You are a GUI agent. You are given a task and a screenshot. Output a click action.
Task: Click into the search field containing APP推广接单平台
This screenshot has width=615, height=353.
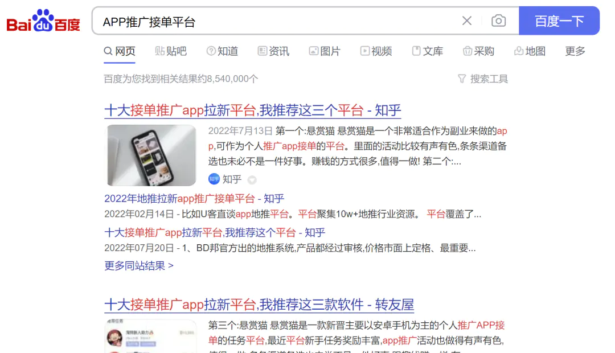point(274,21)
